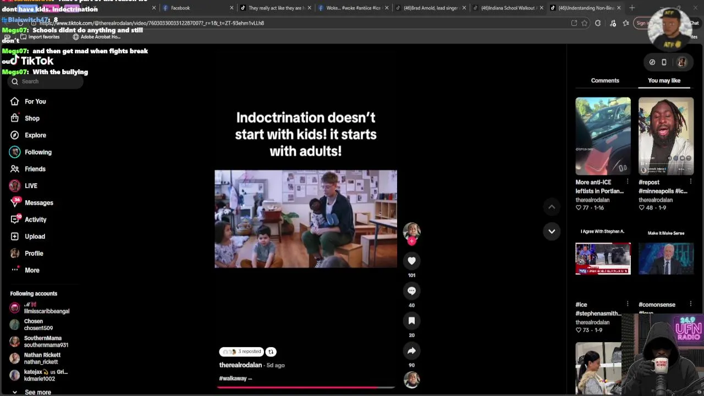Open the Following feed
Screen dimensions: 704x396
click(31, 152)
